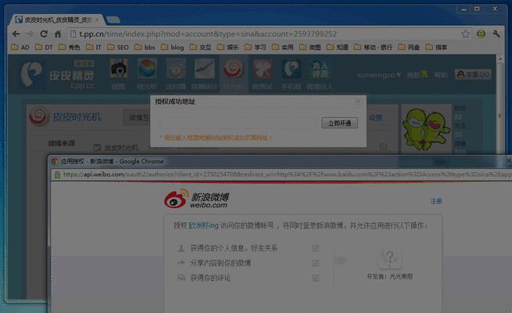
Task: Click the 注册 link on the Weibo page
Action: tap(436, 201)
